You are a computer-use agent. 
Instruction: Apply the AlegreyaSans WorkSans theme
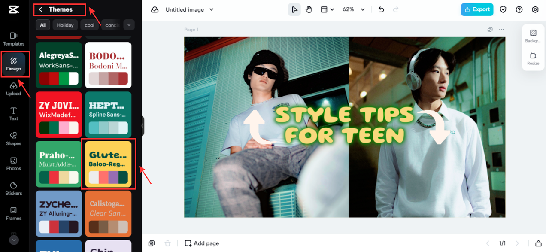coord(59,65)
